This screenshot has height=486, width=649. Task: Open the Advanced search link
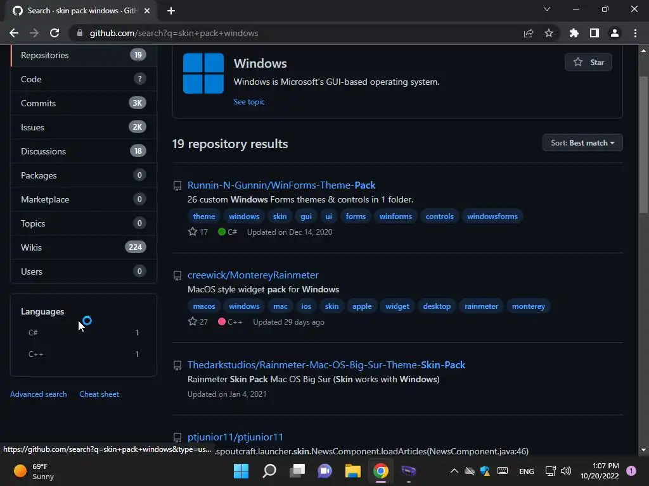(x=39, y=394)
